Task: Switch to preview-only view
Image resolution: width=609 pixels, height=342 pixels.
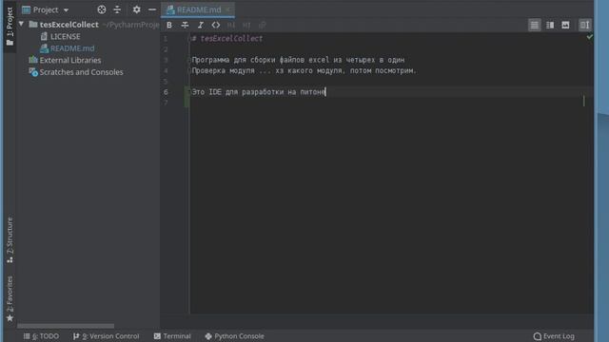Action: click(565, 26)
